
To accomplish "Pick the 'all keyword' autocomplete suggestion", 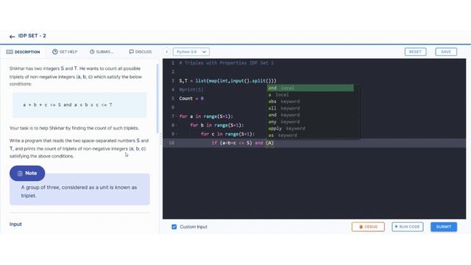I will coord(311,108).
